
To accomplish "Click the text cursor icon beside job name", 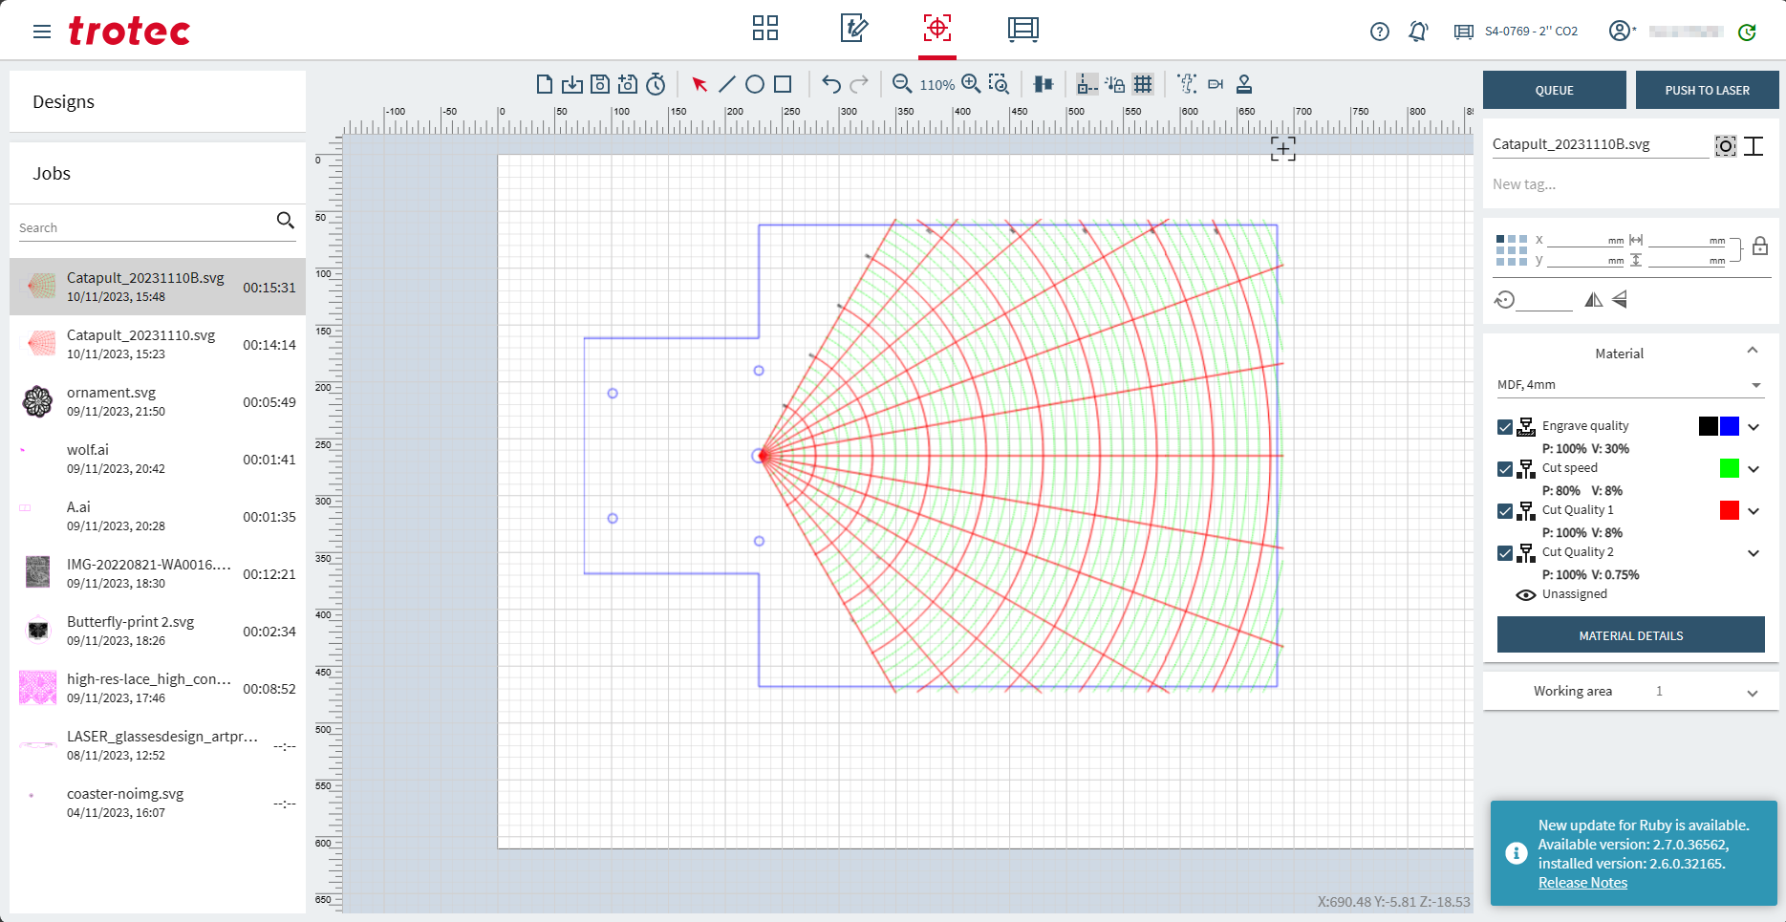I will (x=1754, y=146).
